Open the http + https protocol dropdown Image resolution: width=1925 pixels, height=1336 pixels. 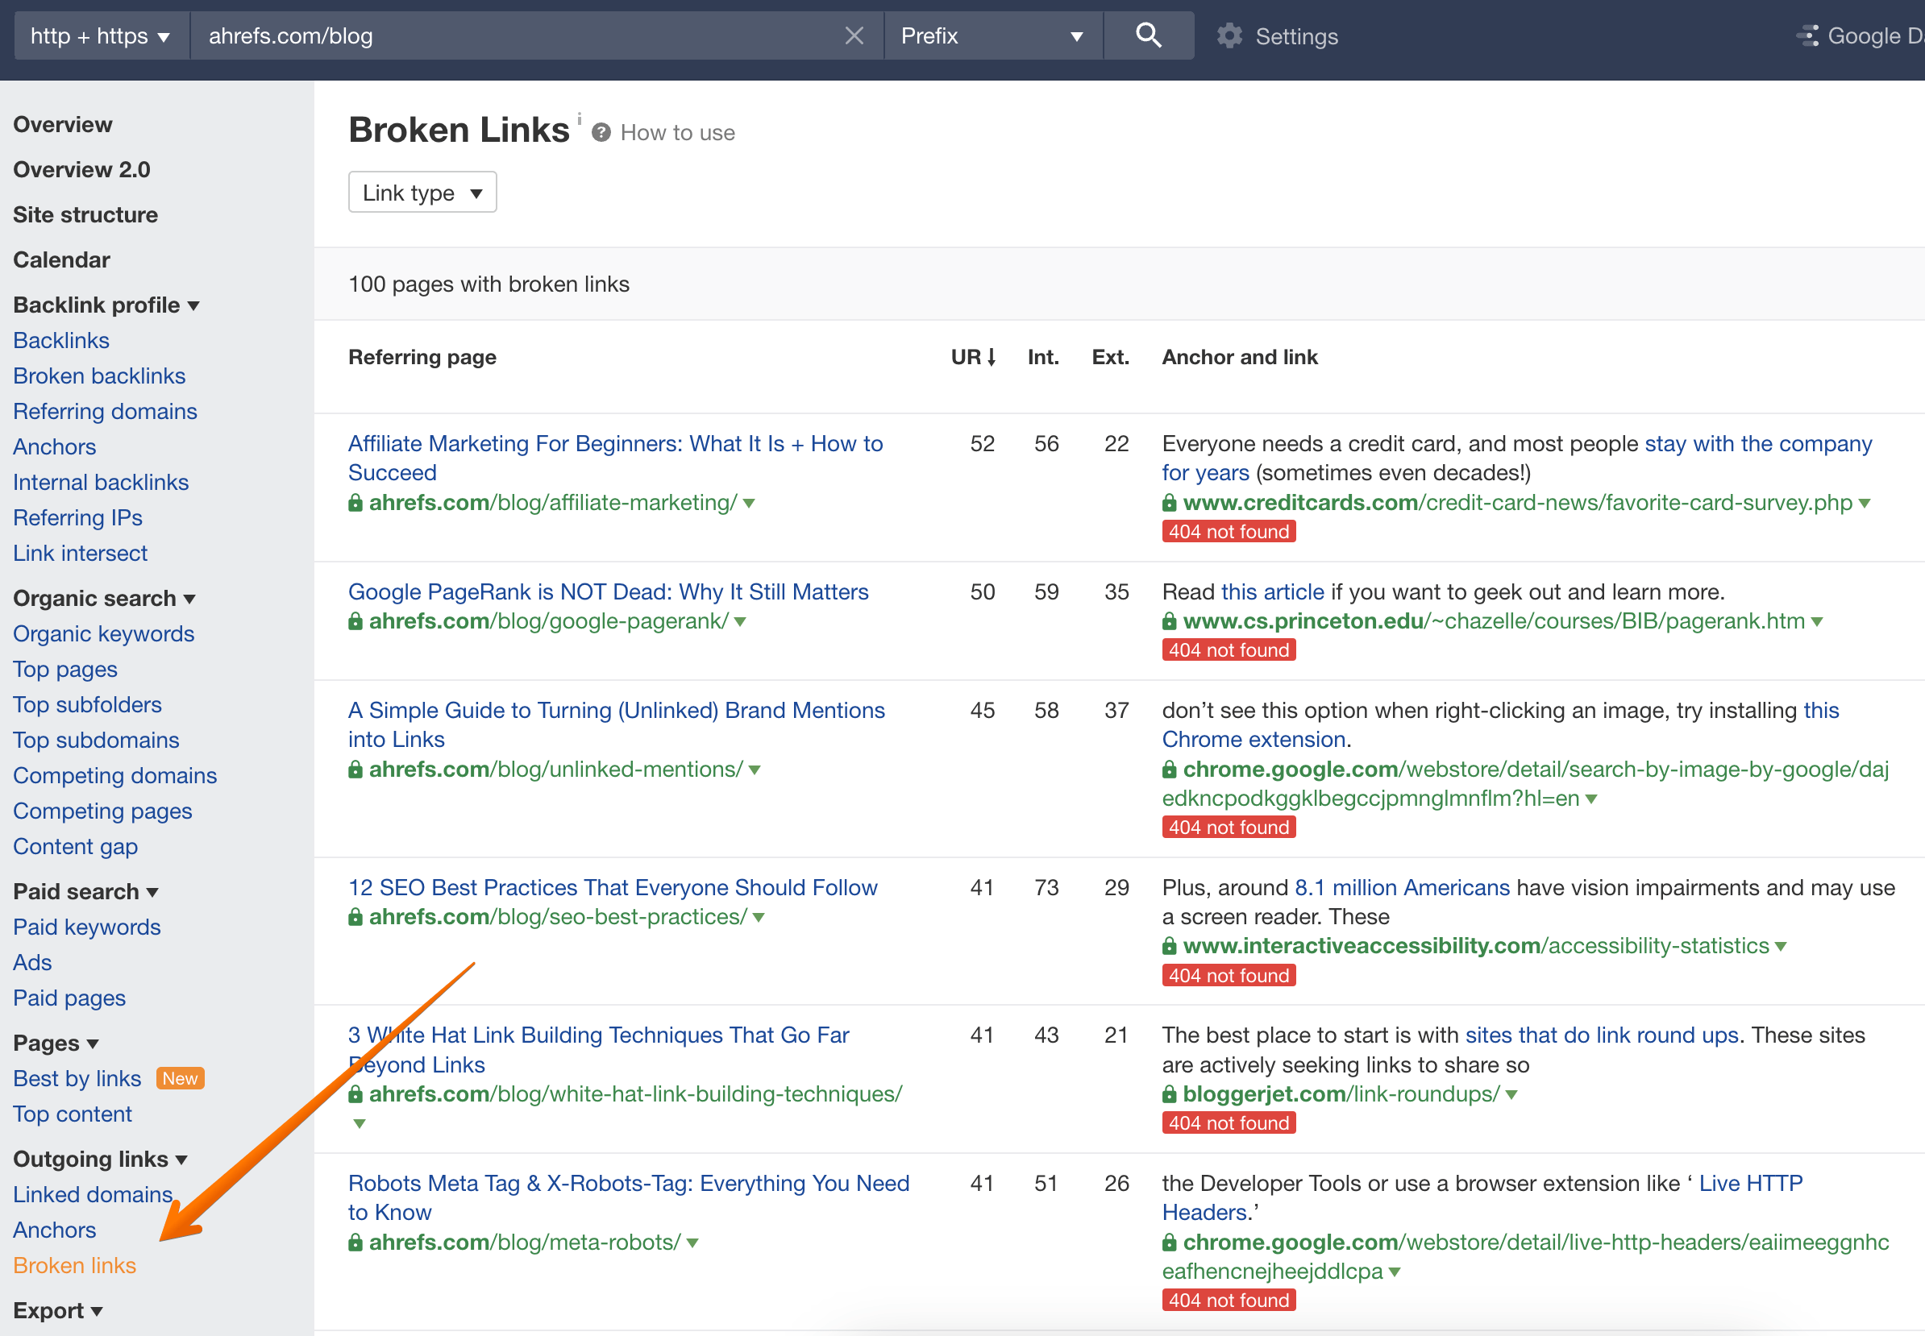pyautogui.click(x=100, y=35)
